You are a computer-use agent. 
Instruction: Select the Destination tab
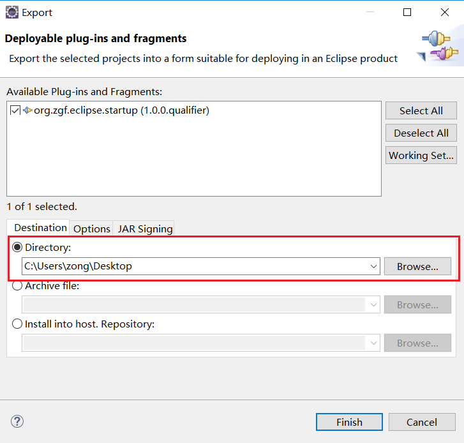(40, 228)
